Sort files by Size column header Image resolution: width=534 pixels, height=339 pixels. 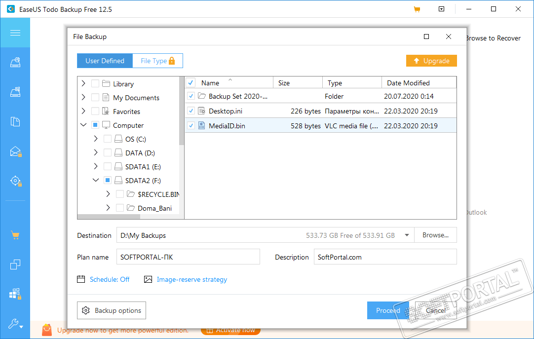(x=298, y=83)
